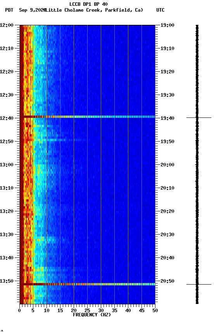Screen dimensions: 214x335
Task: Click the seismogram tick mark at 19:40
Action: pos(199,118)
